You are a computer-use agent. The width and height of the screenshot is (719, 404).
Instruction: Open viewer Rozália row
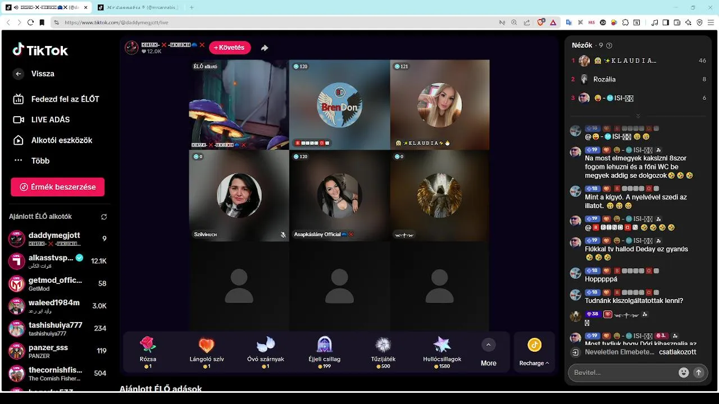coord(639,79)
